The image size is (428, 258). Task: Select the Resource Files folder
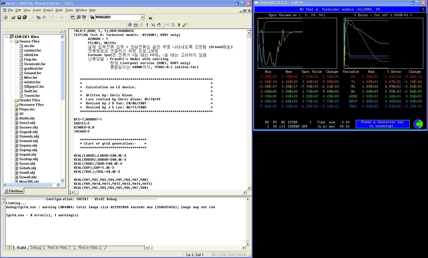pos(31,105)
